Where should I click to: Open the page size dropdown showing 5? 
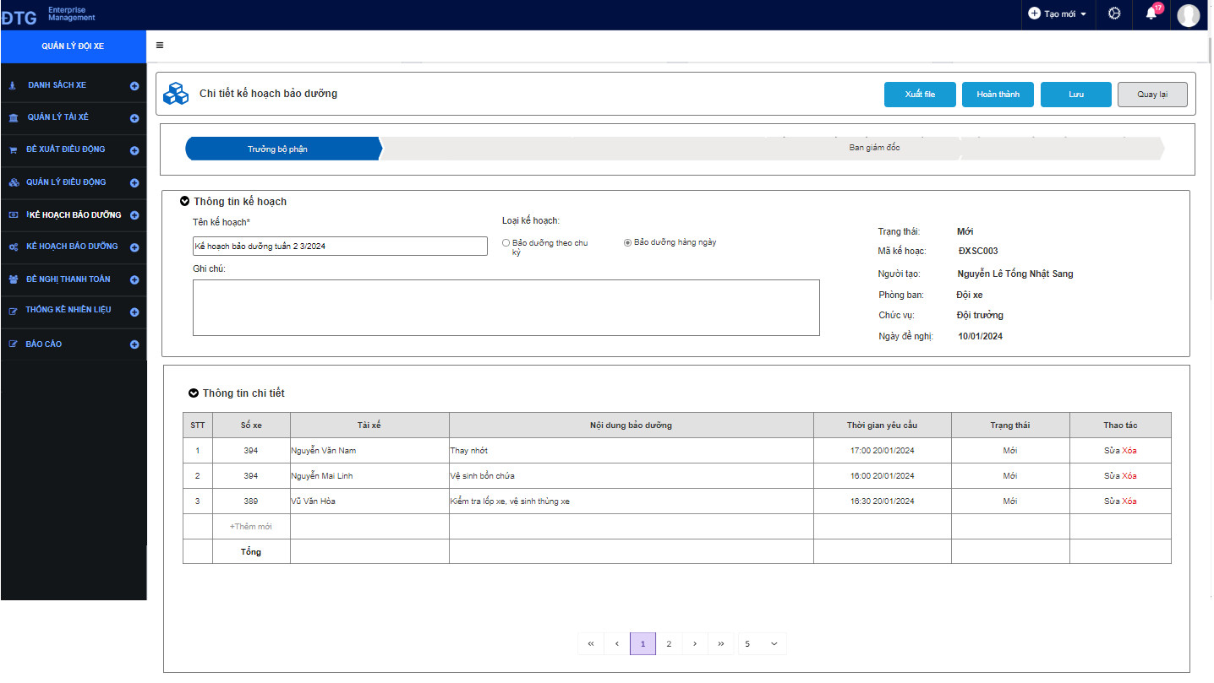pyautogui.click(x=762, y=644)
